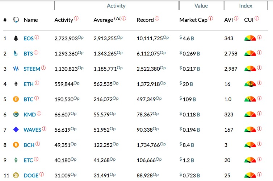Click the WAVES diamond logo icon
This screenshot has width=273, height=181.
(x=16, y=129)
